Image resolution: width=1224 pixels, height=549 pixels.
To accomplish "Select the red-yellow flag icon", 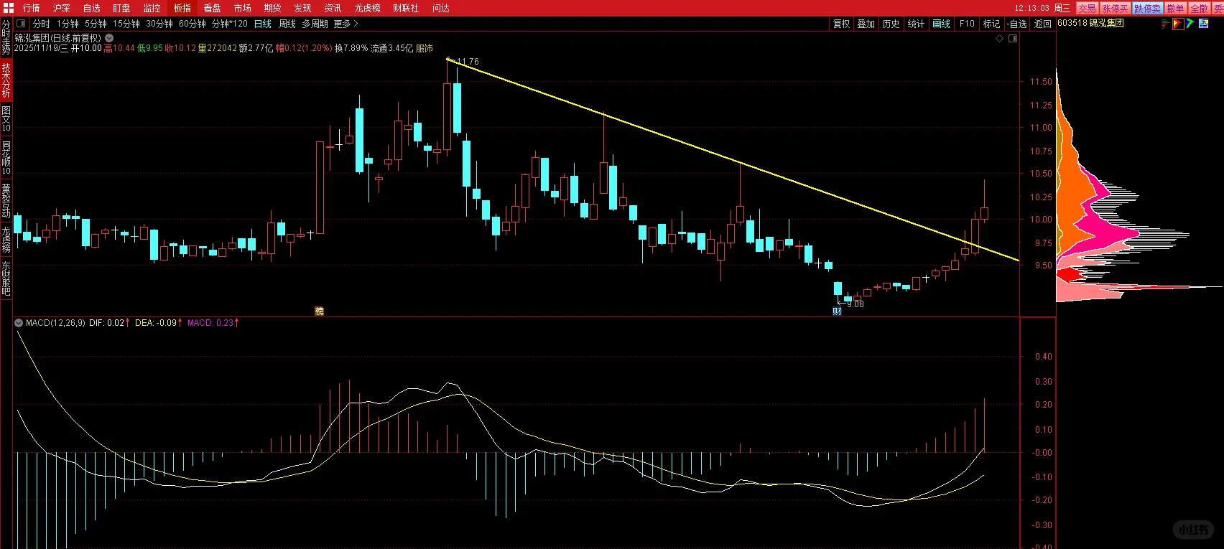I will 1178,24.
